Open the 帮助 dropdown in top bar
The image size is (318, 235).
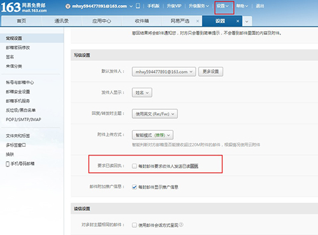242,6
